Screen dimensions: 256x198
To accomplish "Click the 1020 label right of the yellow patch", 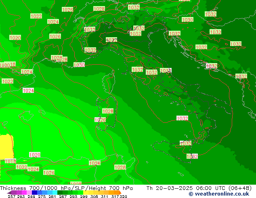I will 35,155.
